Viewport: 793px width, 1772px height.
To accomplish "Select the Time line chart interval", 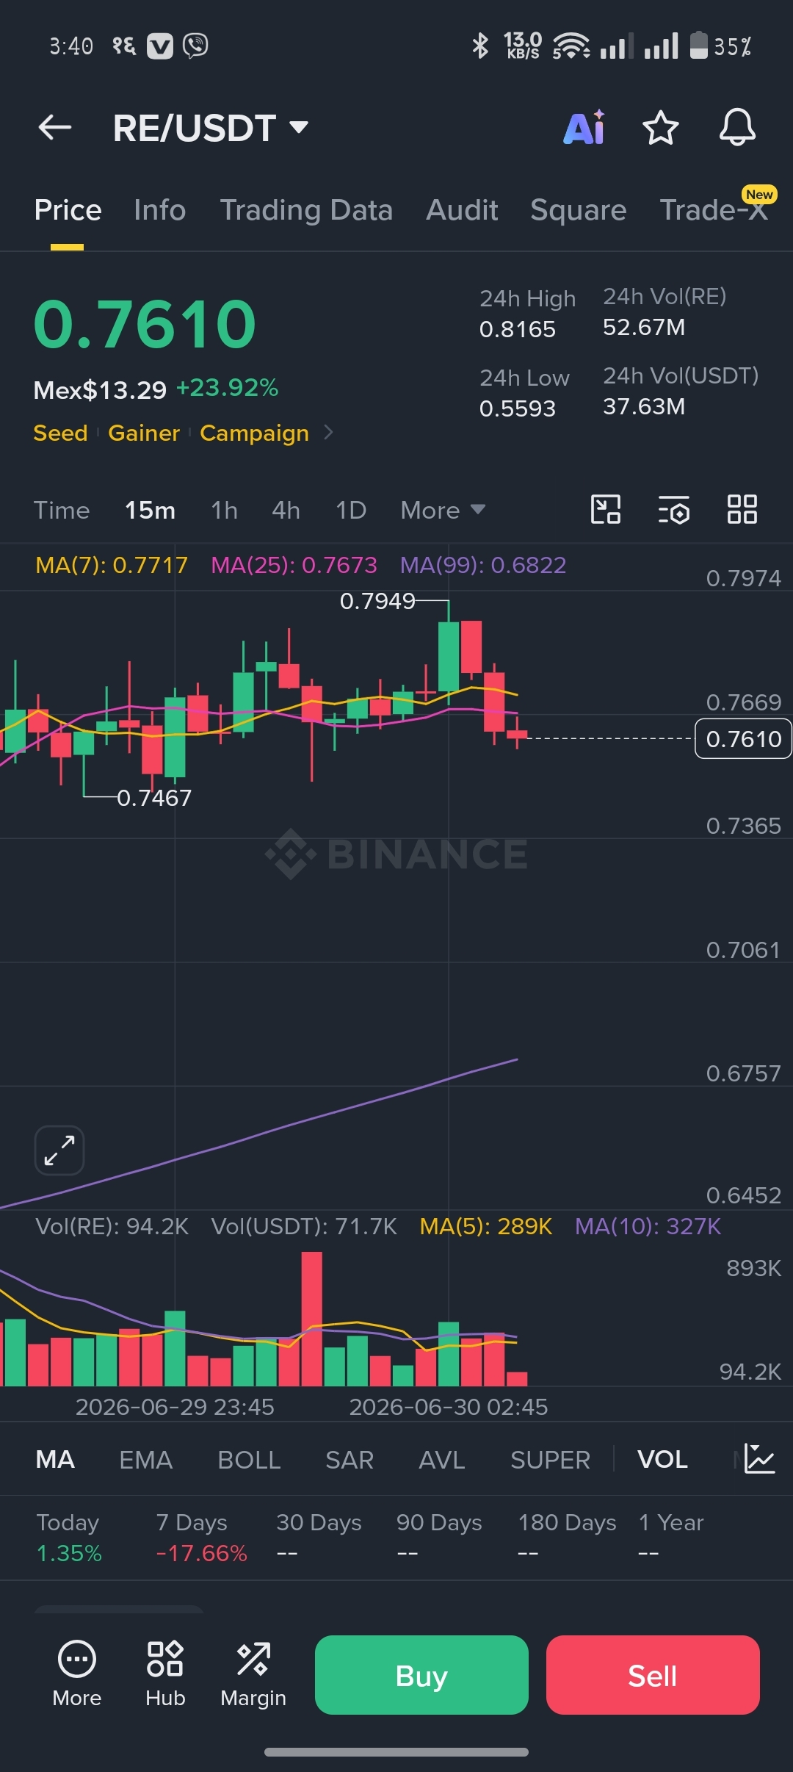I will tap(62, 510).
